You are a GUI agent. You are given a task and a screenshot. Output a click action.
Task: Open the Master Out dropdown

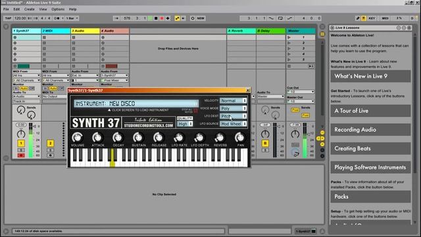pos(301,101)
